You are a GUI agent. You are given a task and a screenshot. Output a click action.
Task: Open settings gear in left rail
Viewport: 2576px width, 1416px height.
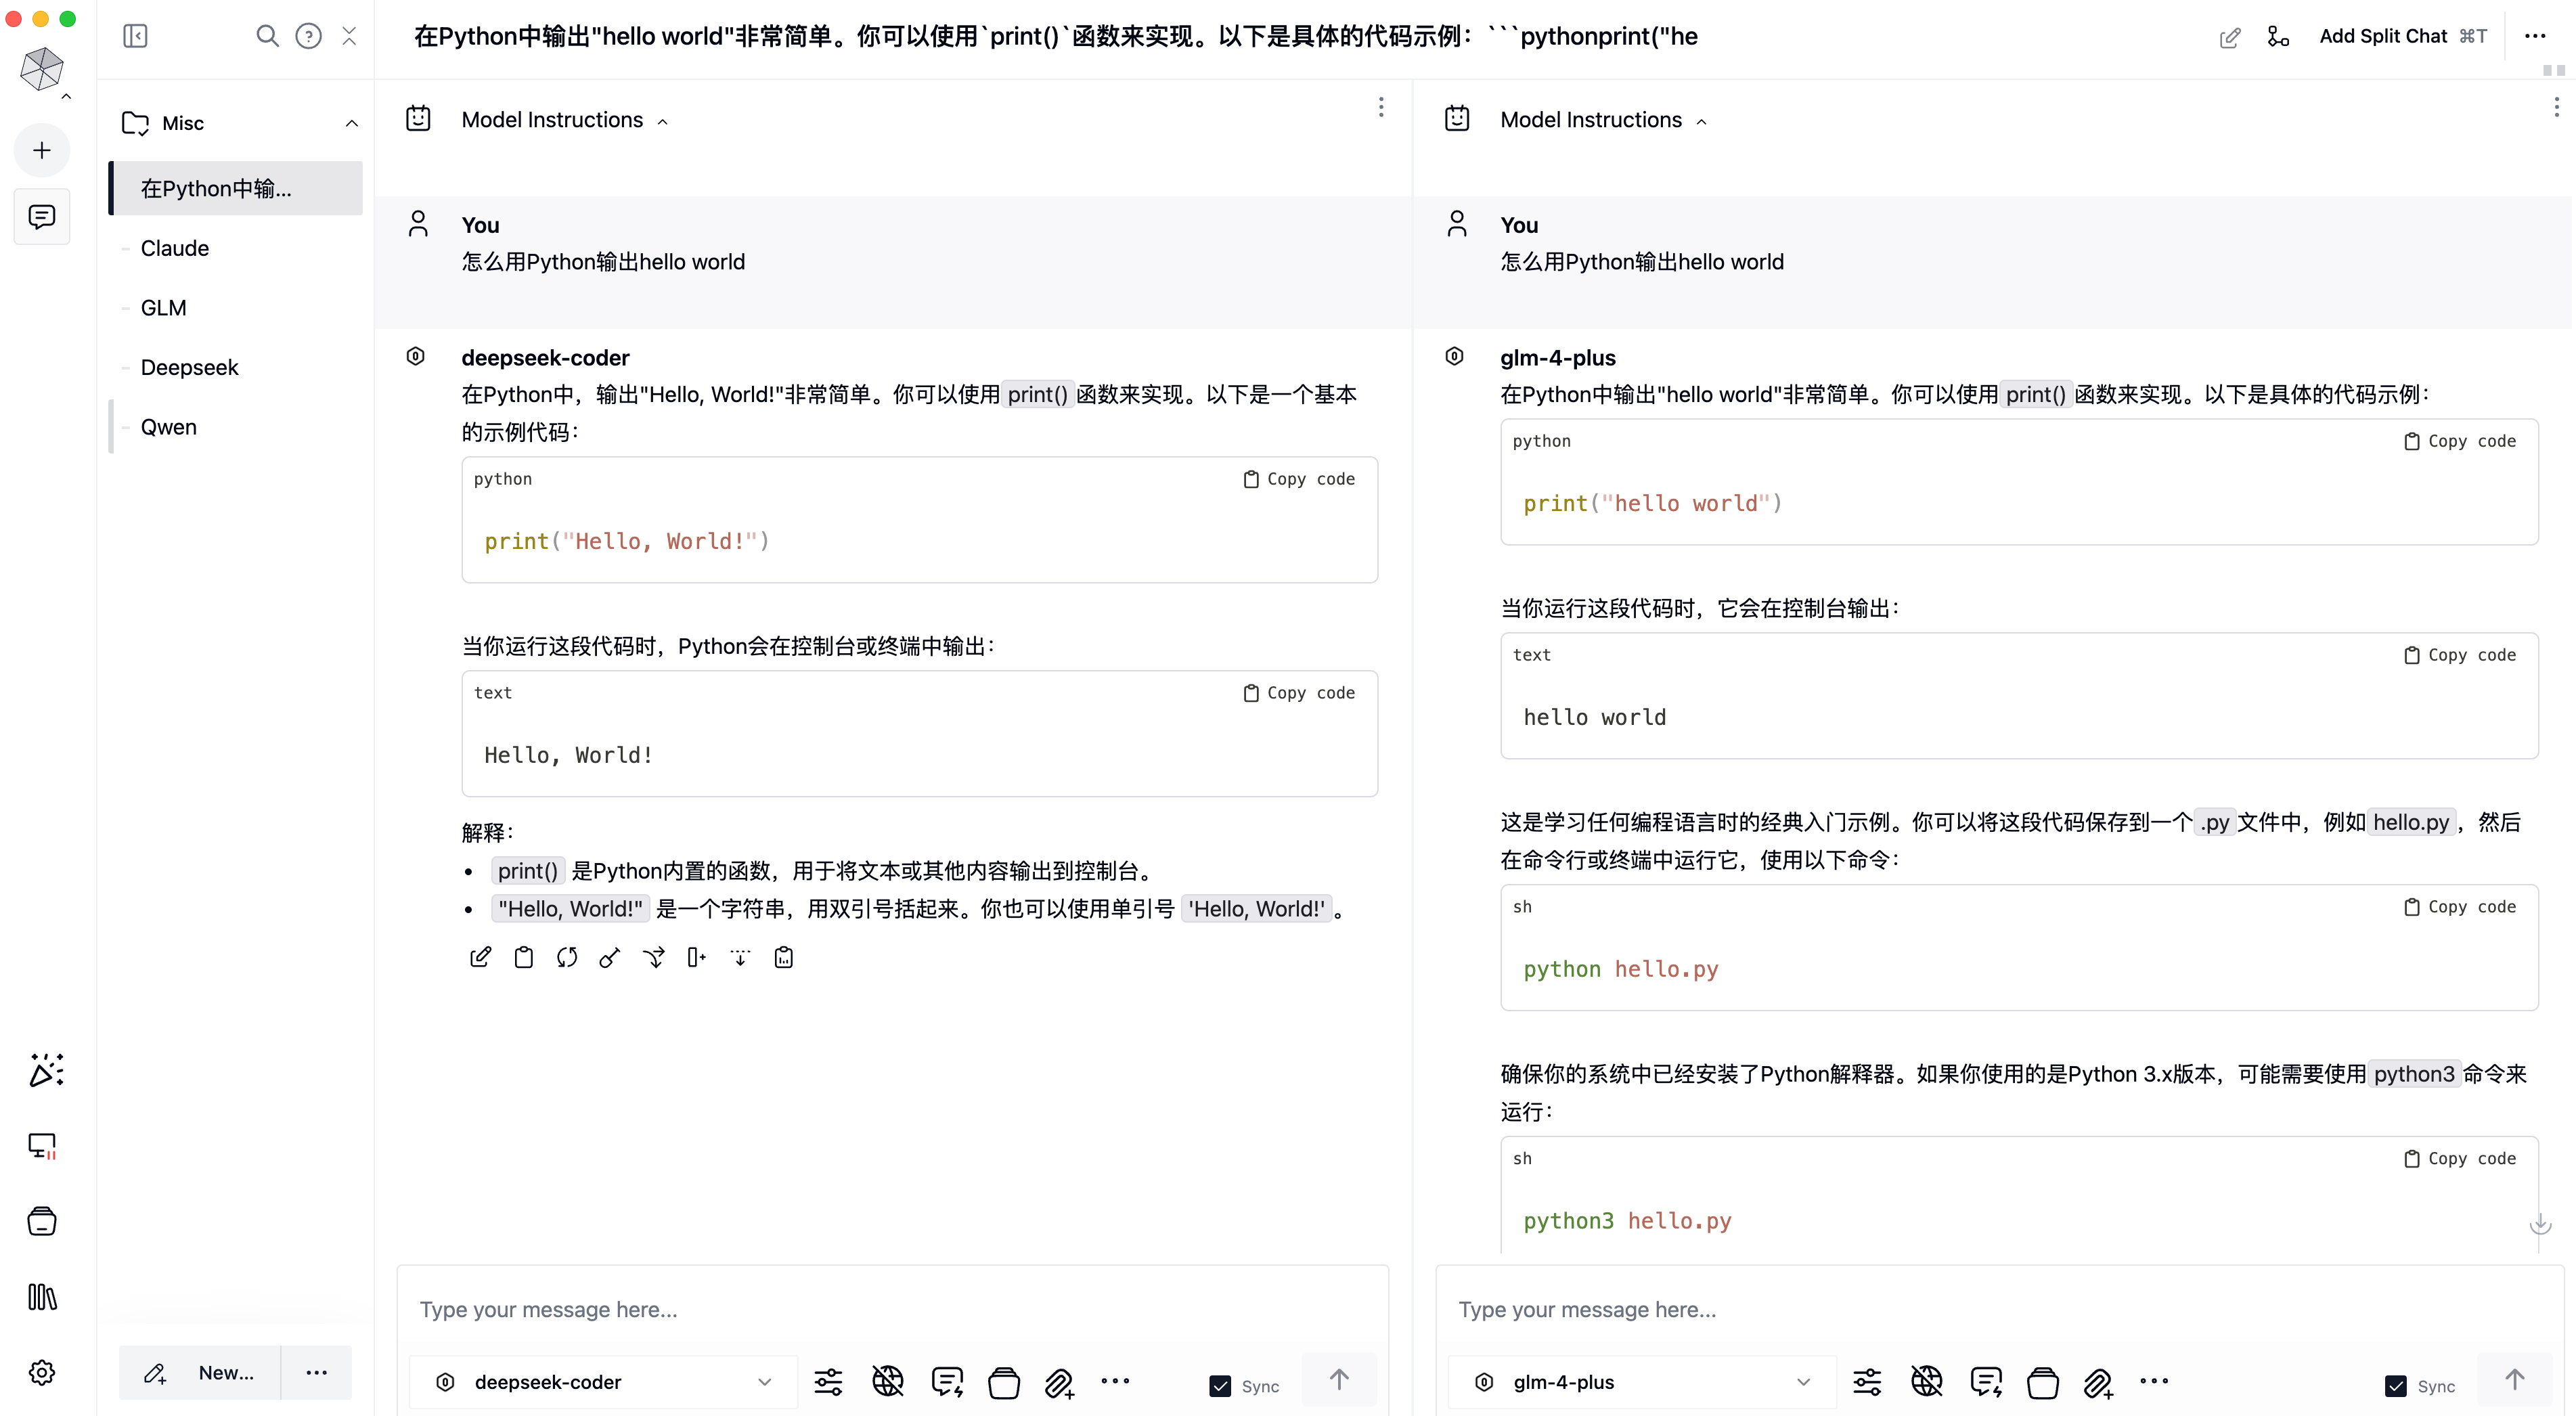click(x=42, y=1373)
